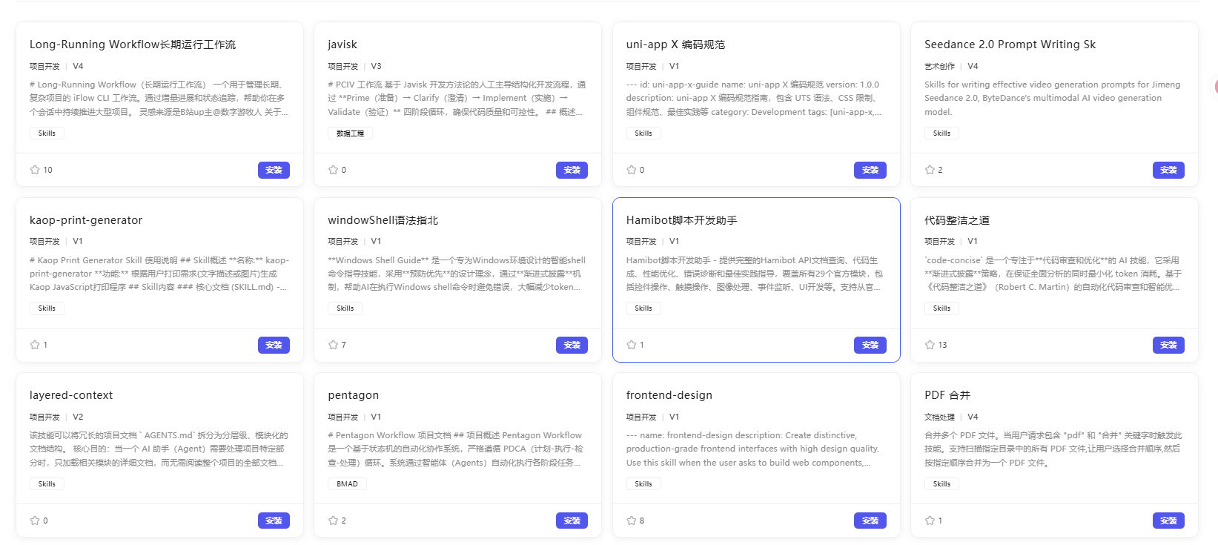The image size is (1218, 545).
Task: Favorite the PDF 合并 skill
Action: [930, 521]
